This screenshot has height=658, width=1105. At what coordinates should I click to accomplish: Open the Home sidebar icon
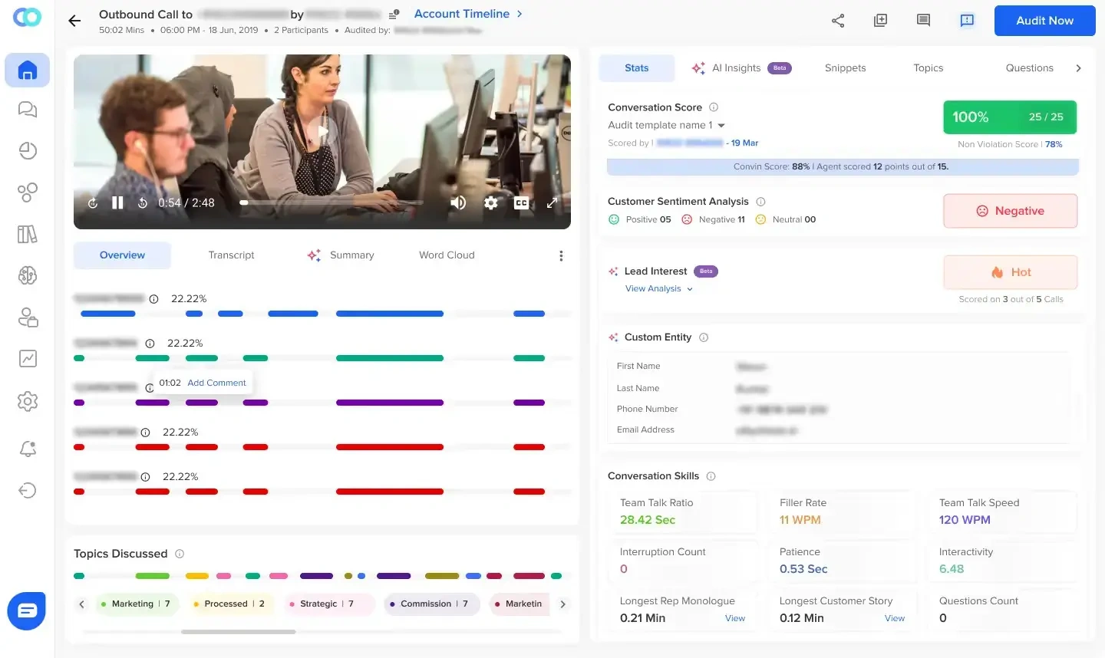(28, 71)
